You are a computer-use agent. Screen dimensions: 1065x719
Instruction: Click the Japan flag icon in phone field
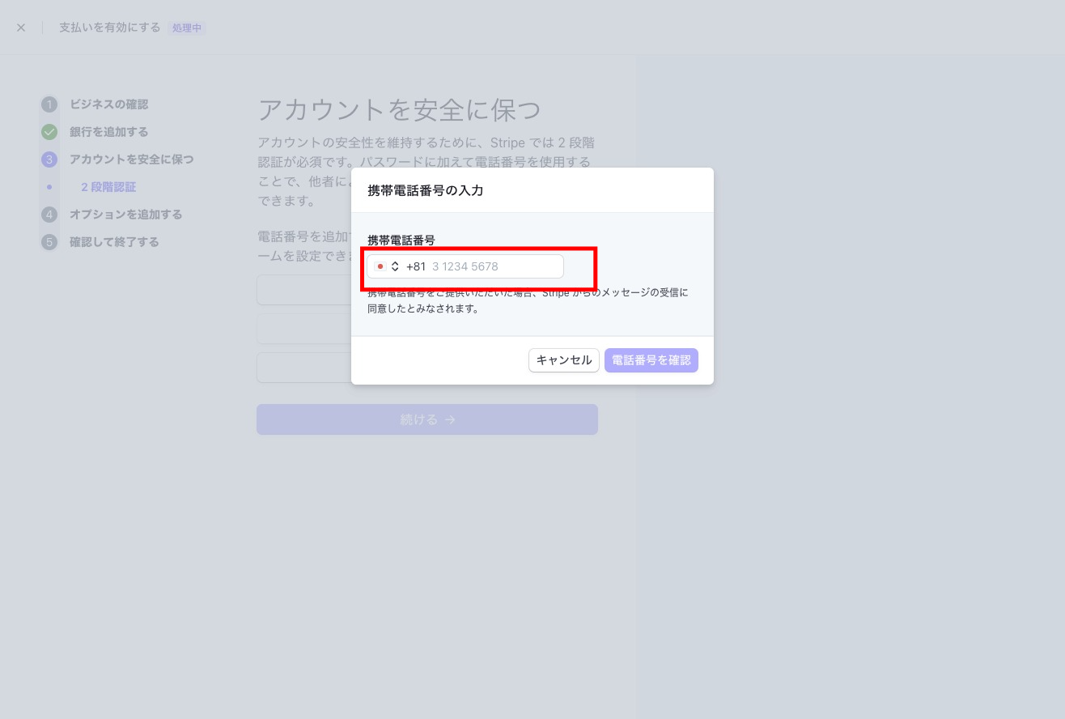pyautogui.click(x=380, y=266)
